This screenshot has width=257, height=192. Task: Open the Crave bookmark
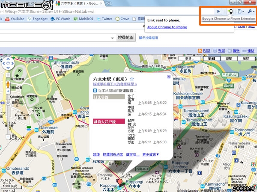[x=122, y=19]
